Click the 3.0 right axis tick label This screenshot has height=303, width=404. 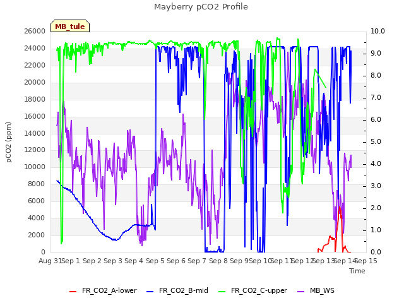(376, 186)
